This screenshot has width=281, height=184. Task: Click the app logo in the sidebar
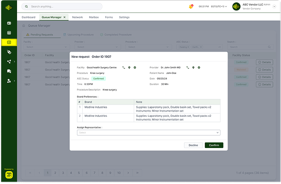[x=9, y=8]
